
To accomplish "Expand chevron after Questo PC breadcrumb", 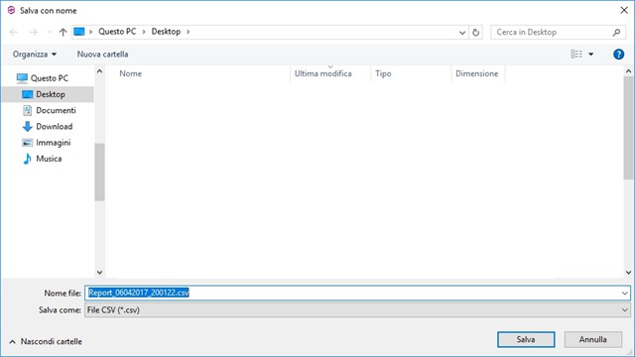I will pyautogui.click(x=144, y=32).
